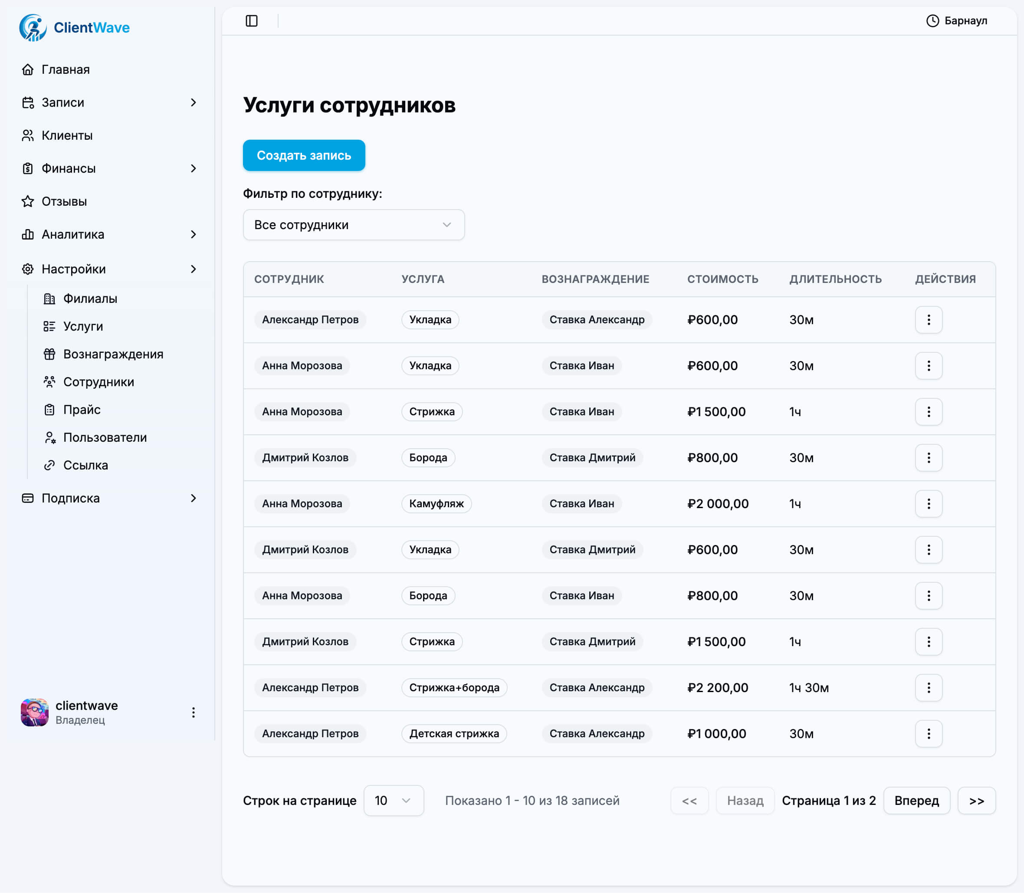Open actions menu for Камуфляж row
Viewport: 1024px width, 893px height.
(x=929, y=504)
